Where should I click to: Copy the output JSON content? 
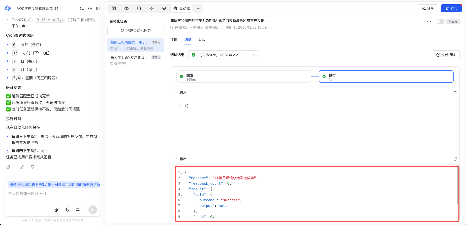[x=455, y=159]
